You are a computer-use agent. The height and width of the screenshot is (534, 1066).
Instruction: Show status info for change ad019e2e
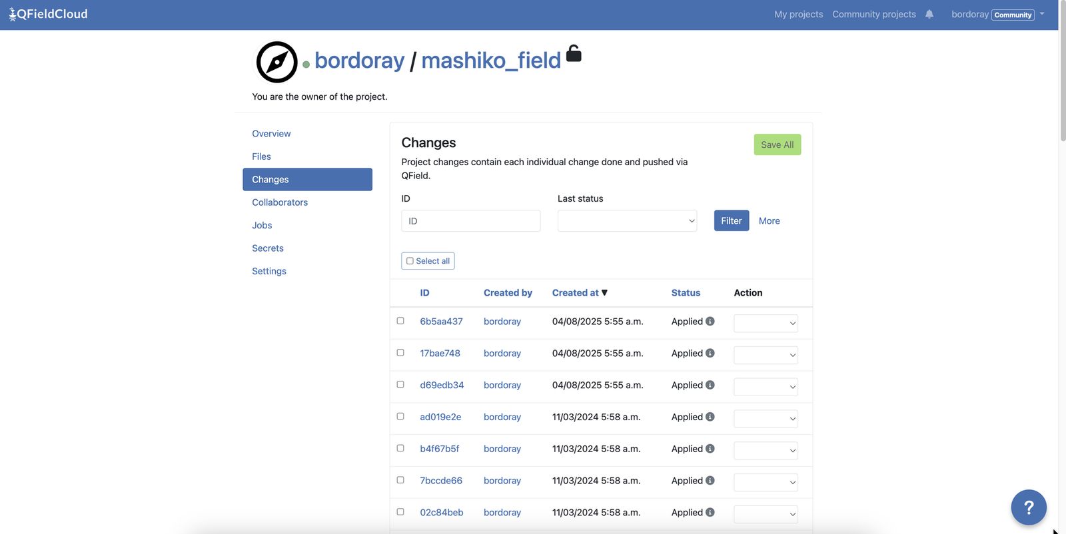710,417
